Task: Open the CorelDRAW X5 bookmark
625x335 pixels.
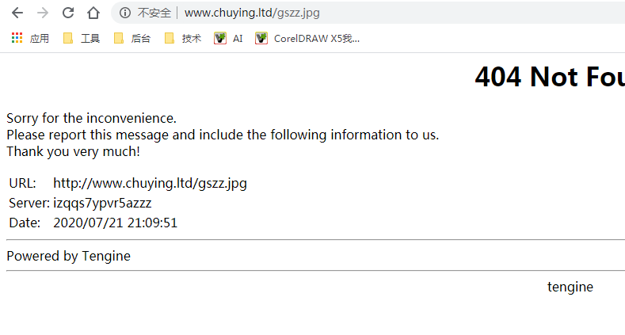Action: tap(307, 38)
